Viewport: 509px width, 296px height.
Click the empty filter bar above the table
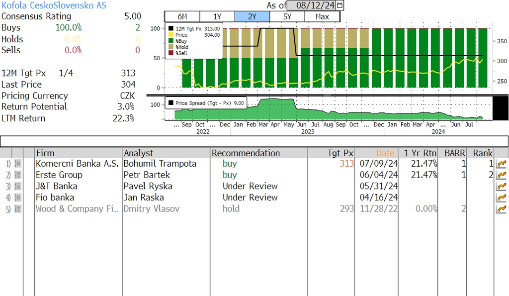(x=254, y=141)
